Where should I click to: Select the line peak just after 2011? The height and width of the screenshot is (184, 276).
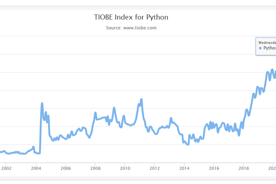[141, 99]
